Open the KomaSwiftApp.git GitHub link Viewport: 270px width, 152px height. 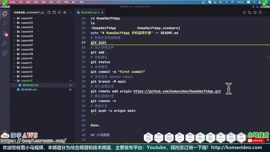177,91
